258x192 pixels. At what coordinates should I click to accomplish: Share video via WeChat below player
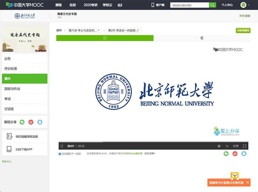pyautogui.click(x=226, y=154)
